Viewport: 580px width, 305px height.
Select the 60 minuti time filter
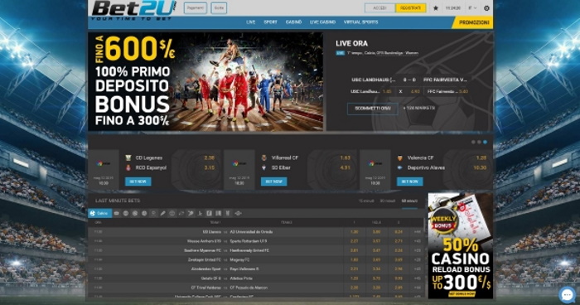click(x=409, y=201)
